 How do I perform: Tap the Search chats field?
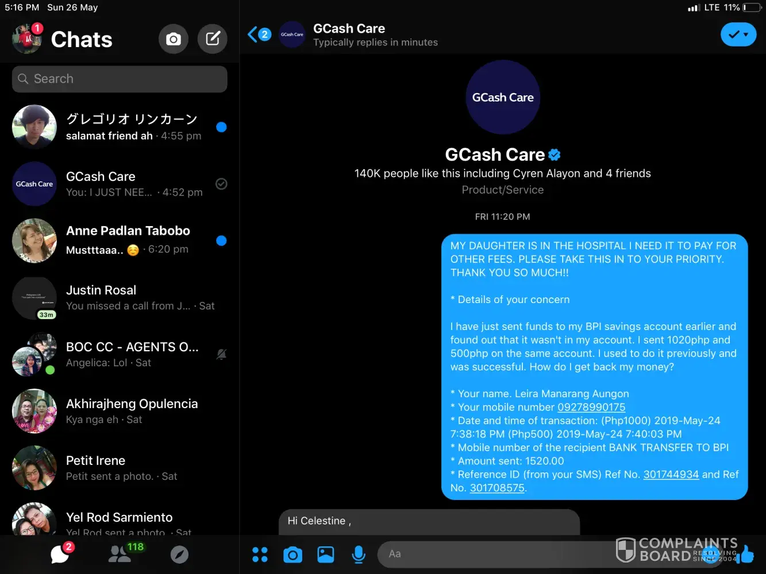tap(120, 79)
